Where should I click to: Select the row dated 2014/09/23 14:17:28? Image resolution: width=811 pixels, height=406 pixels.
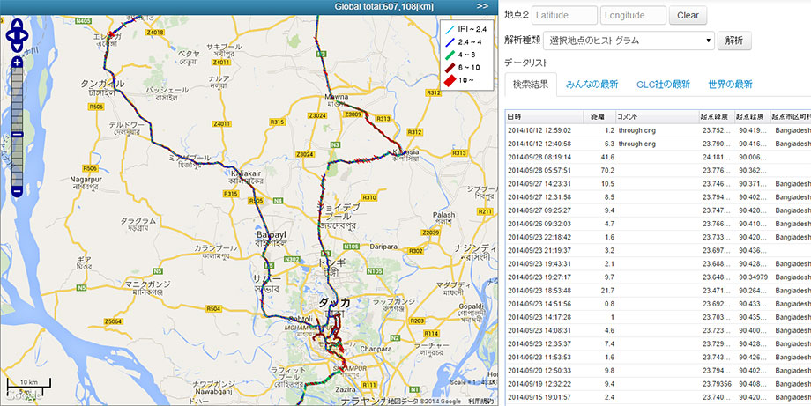tap(658, 317)
